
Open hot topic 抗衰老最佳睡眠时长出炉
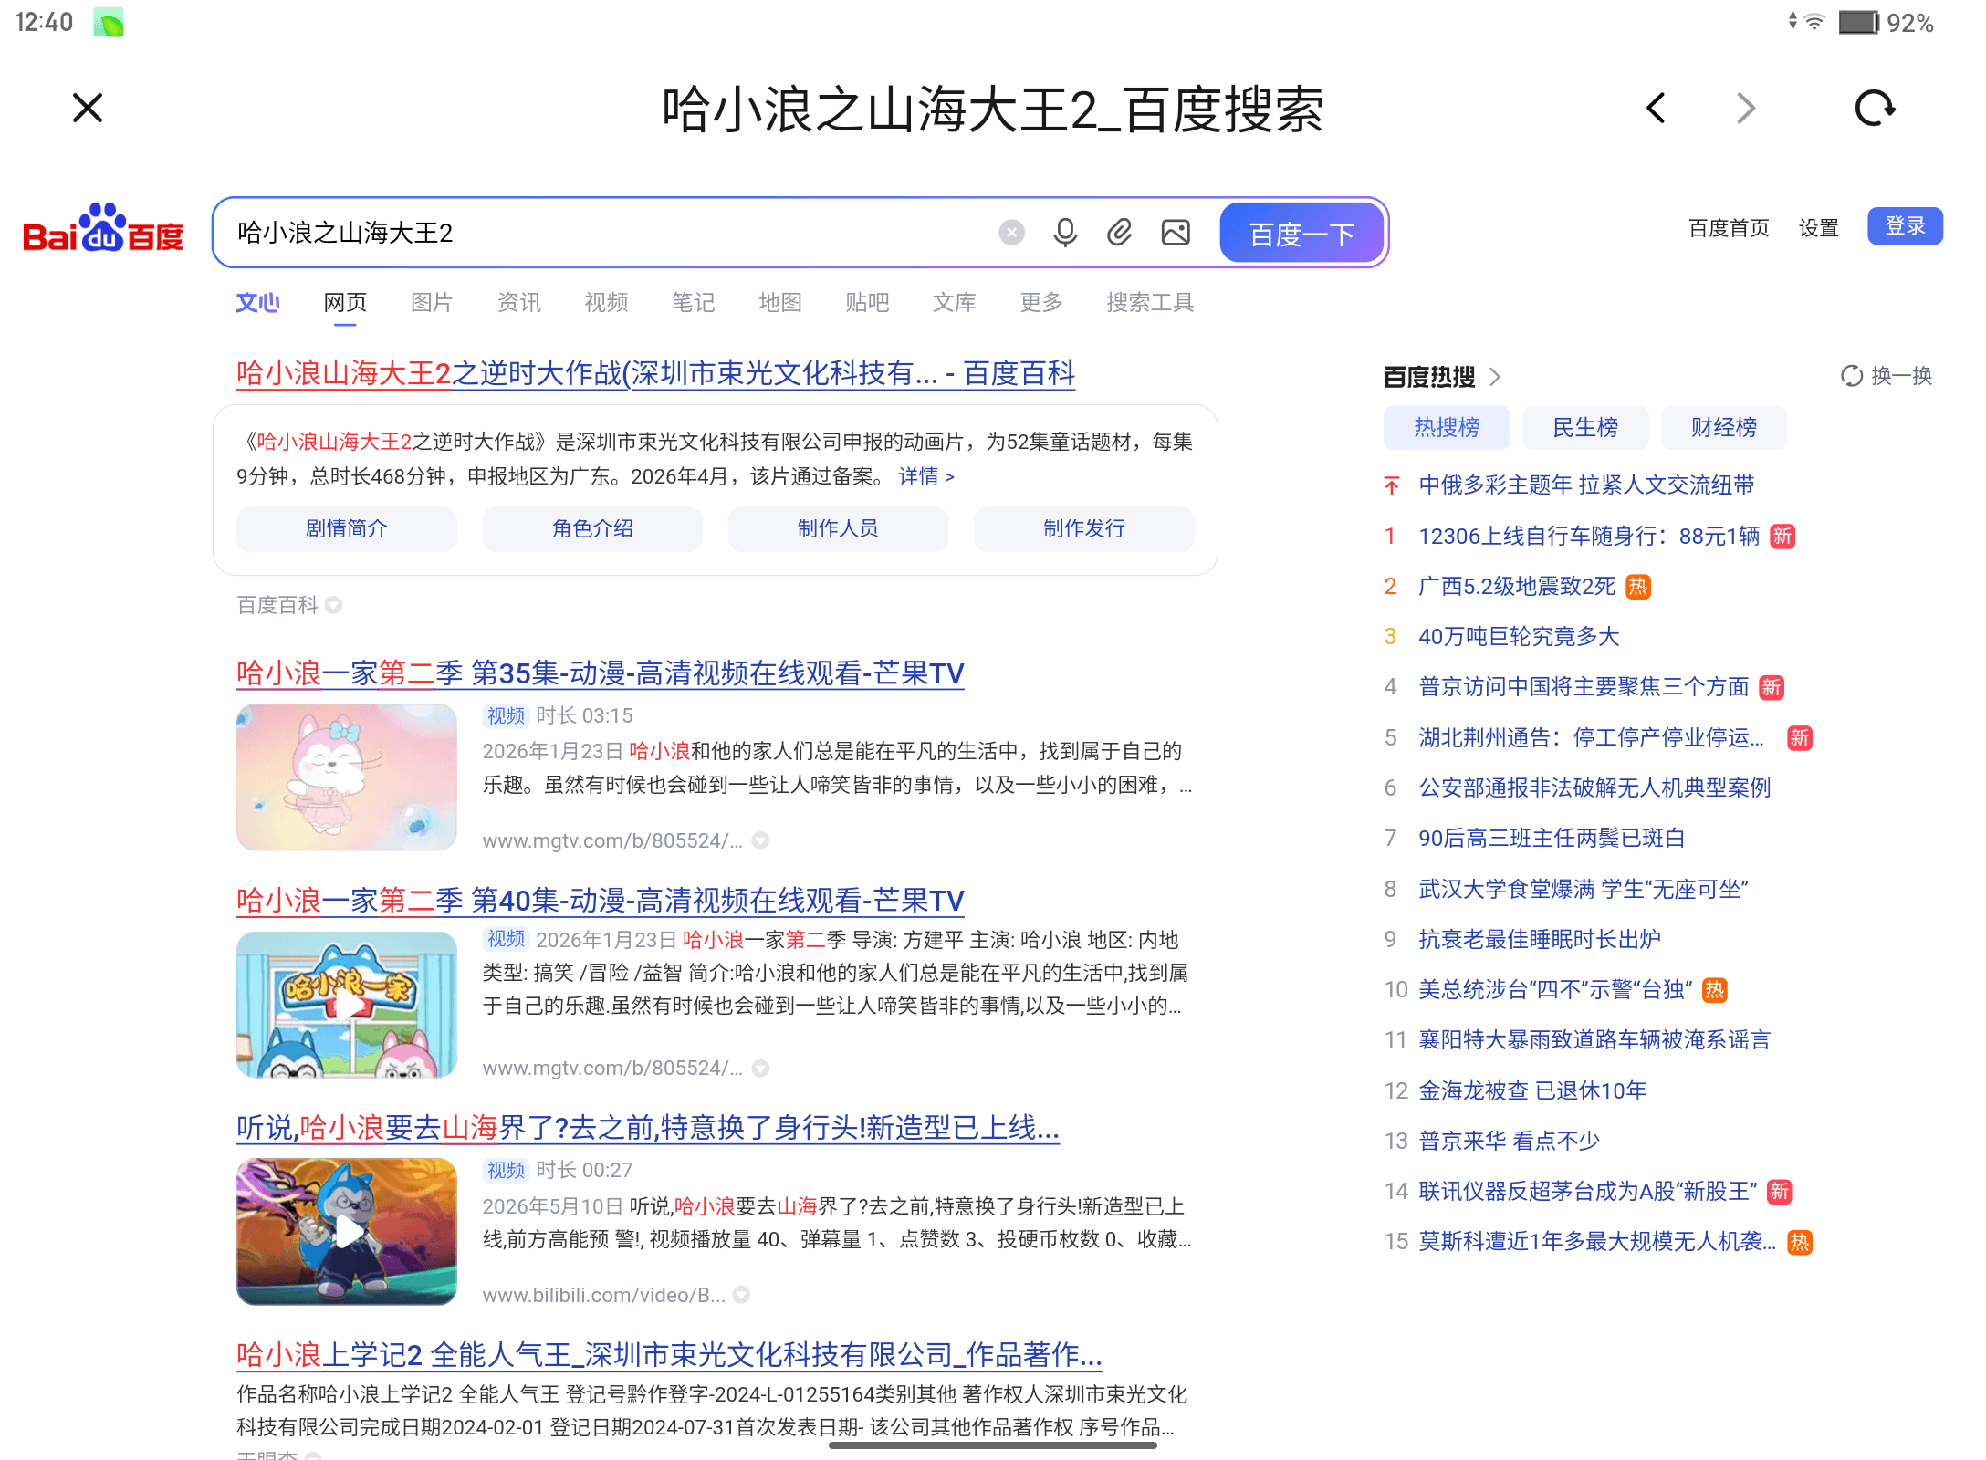tap(1540, 939)
